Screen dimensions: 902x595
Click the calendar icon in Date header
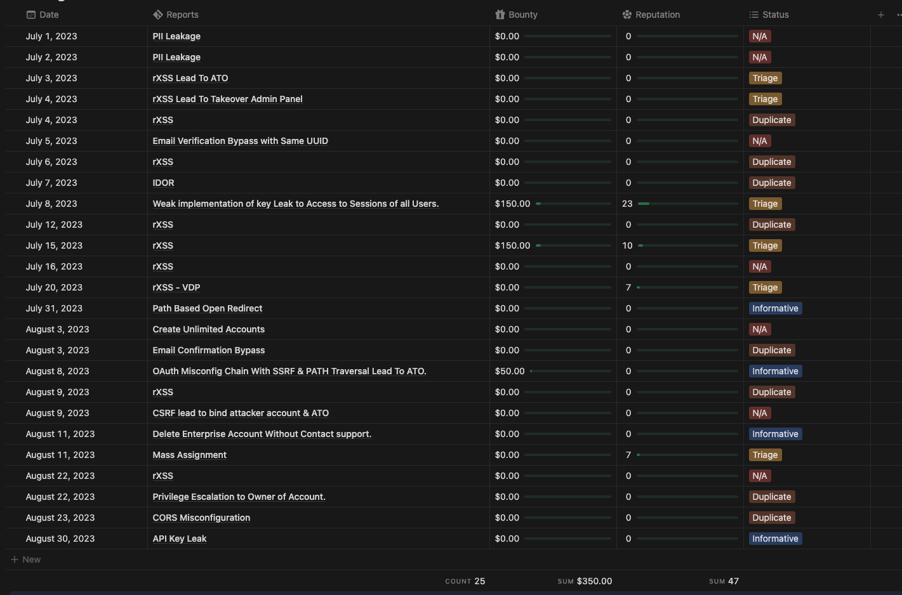[x=31, y=15]
